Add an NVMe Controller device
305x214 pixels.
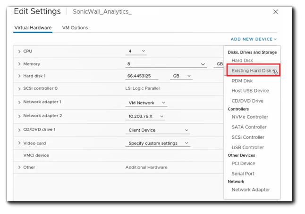pos(250,117)
